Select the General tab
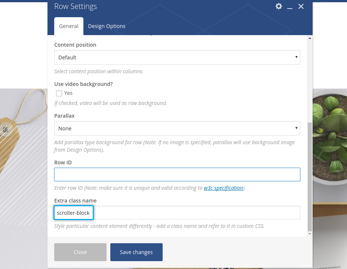 [x=69, y=26]
